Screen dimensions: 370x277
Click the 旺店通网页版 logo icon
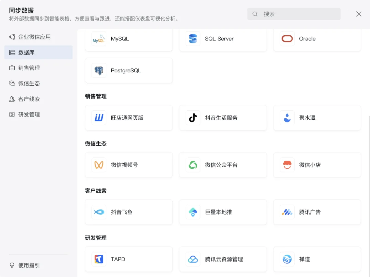99,118
